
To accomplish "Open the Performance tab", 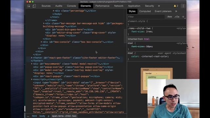I will point(102,6).
